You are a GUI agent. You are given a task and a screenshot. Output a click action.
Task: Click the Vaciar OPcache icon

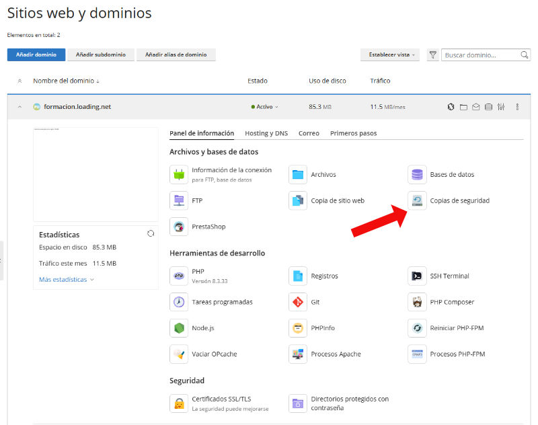coord(179,354)
